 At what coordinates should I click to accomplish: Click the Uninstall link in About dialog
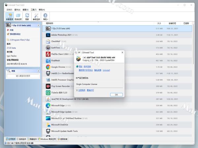click(106, 70)
